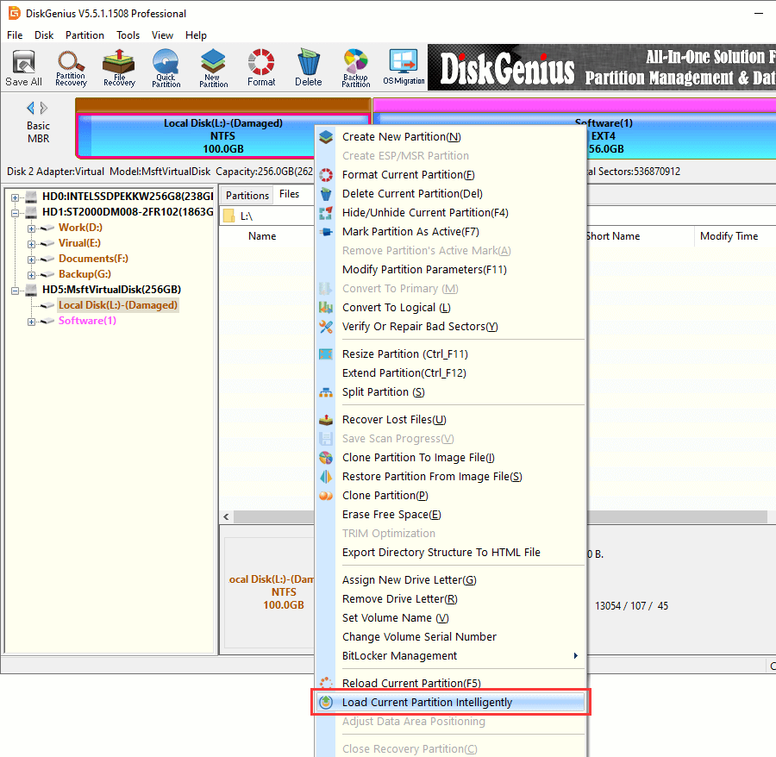
Task: Open the BitLocker Management submenu
Action: (x=450, y=656)
